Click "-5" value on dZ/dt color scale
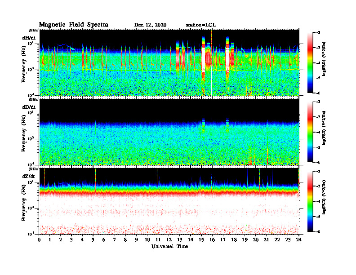 [318, 217]
